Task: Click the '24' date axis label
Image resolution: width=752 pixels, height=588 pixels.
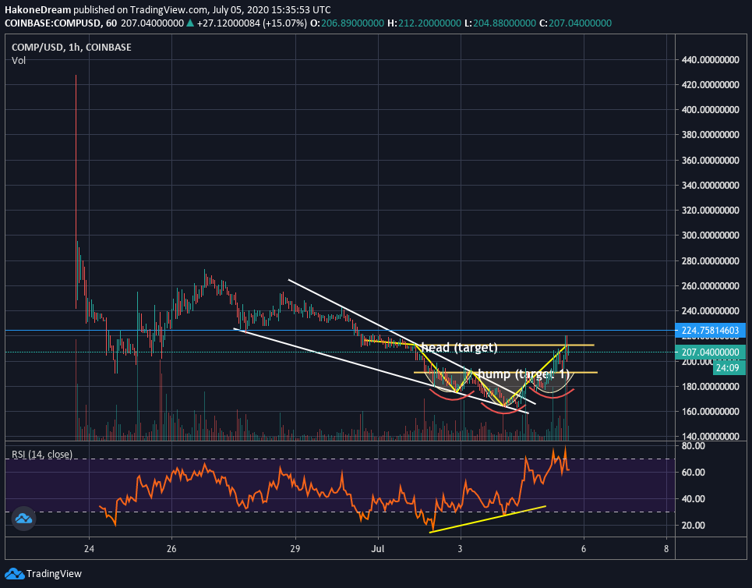Action: (89, 549)
